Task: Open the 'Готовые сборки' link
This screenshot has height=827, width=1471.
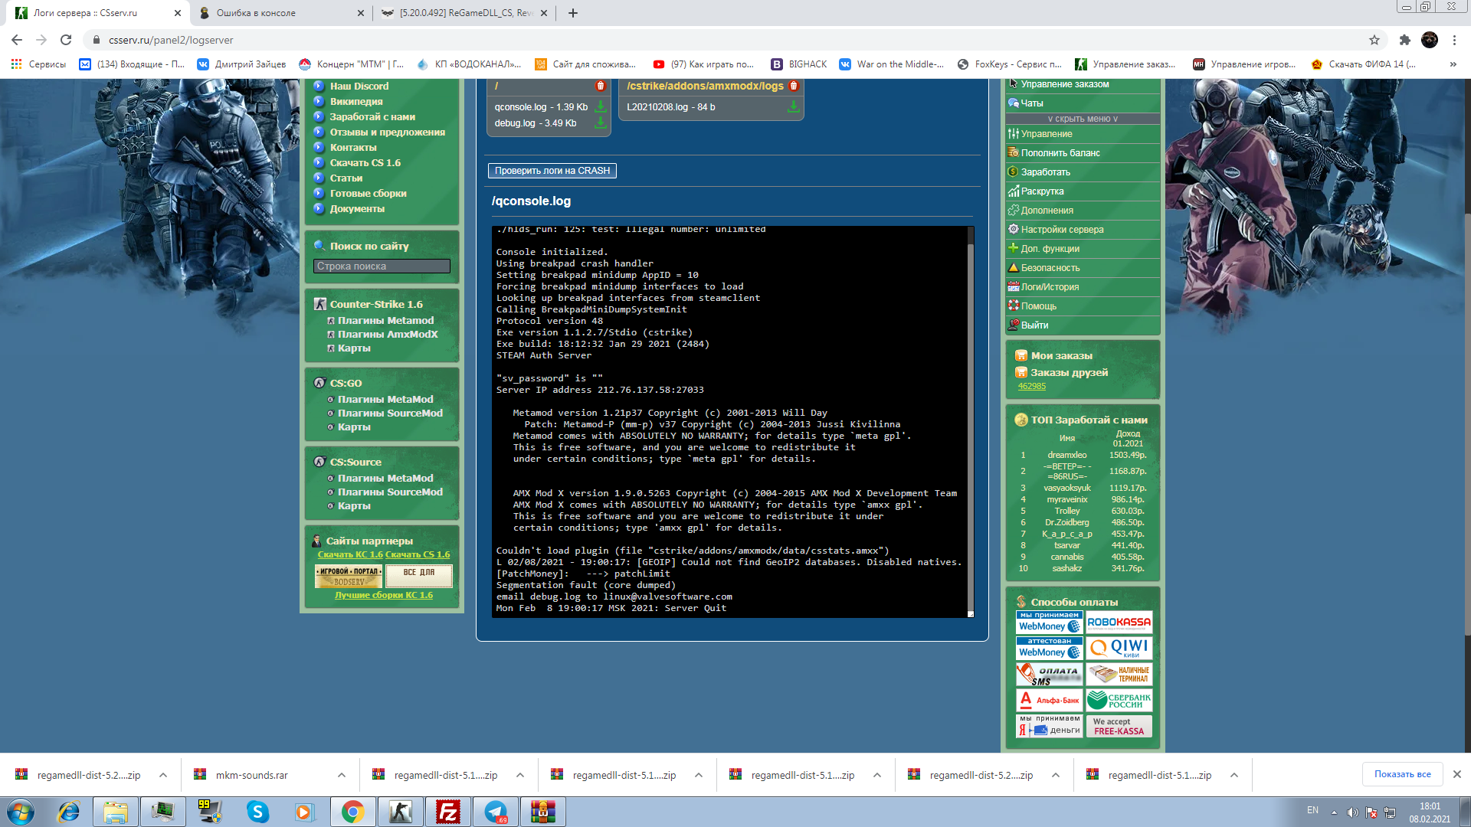Action: 368,194
